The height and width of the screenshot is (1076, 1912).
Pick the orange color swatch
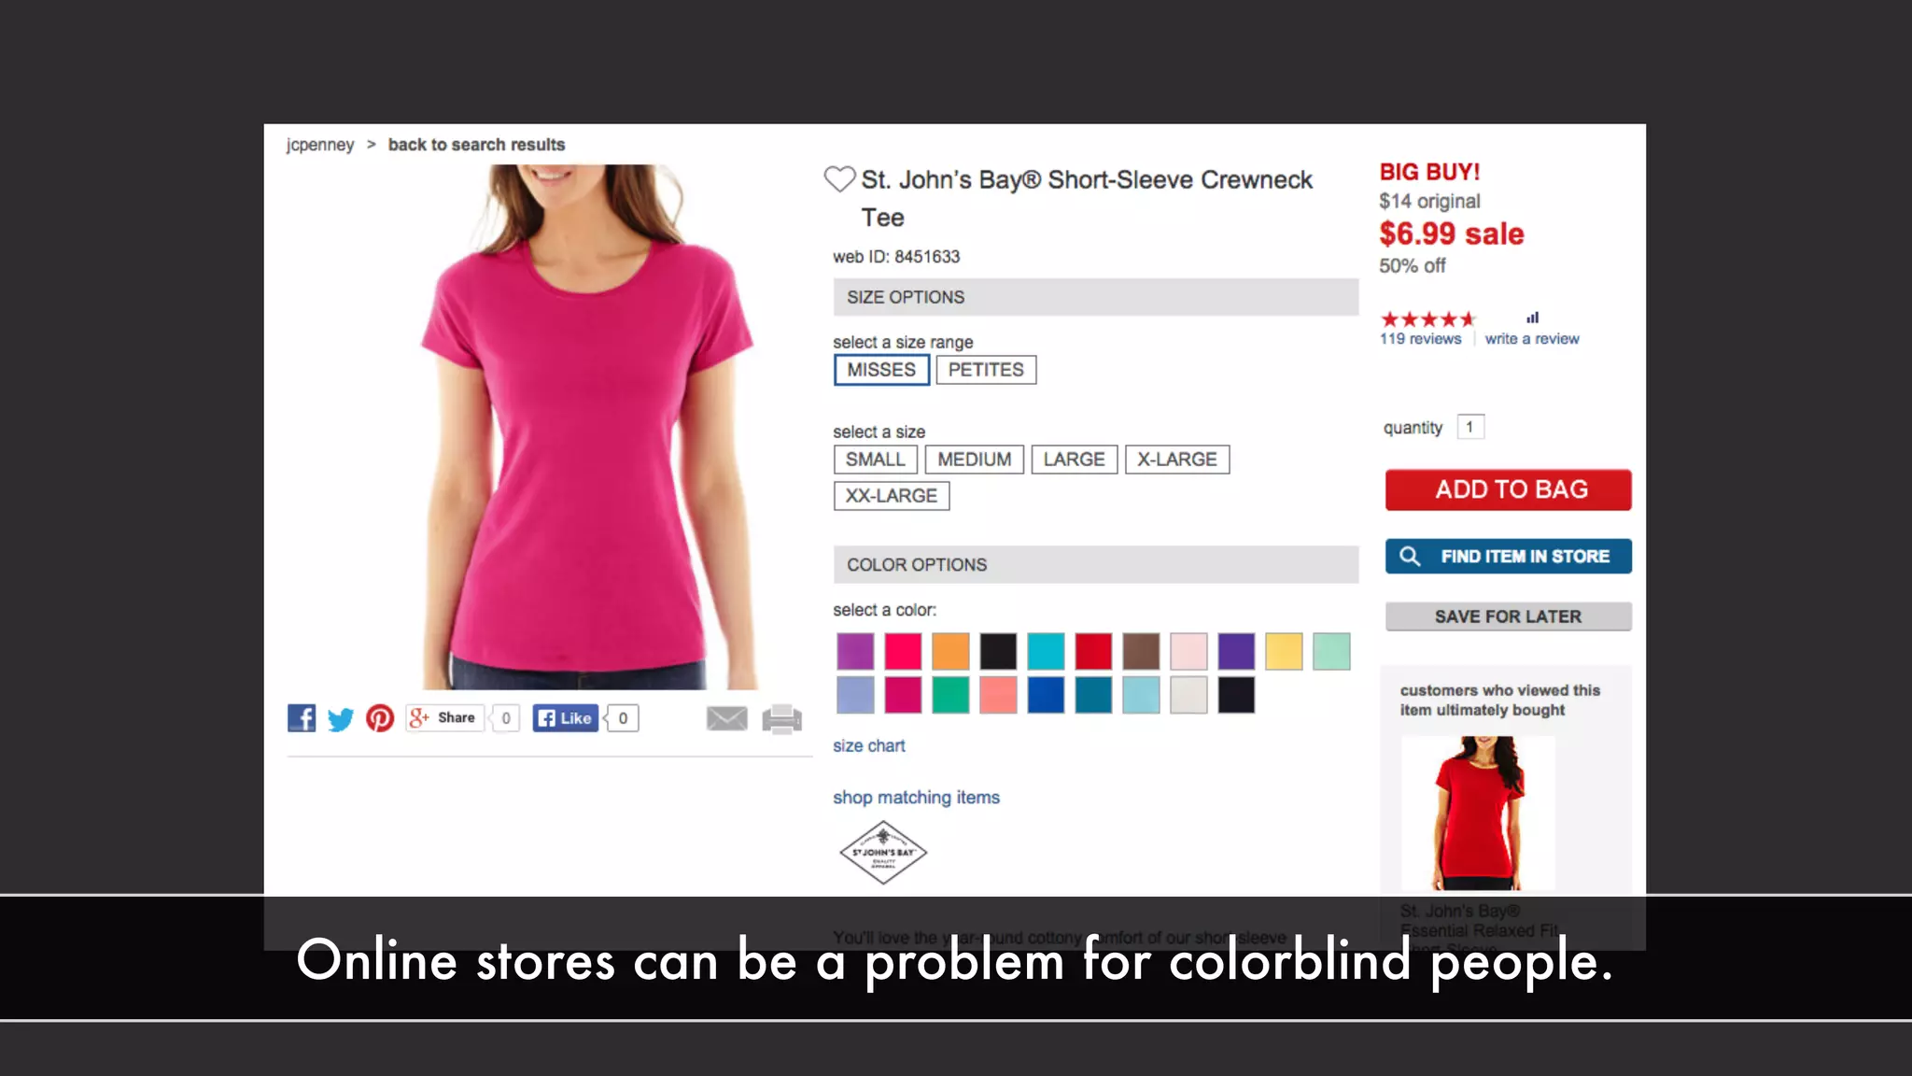[950, 651]
